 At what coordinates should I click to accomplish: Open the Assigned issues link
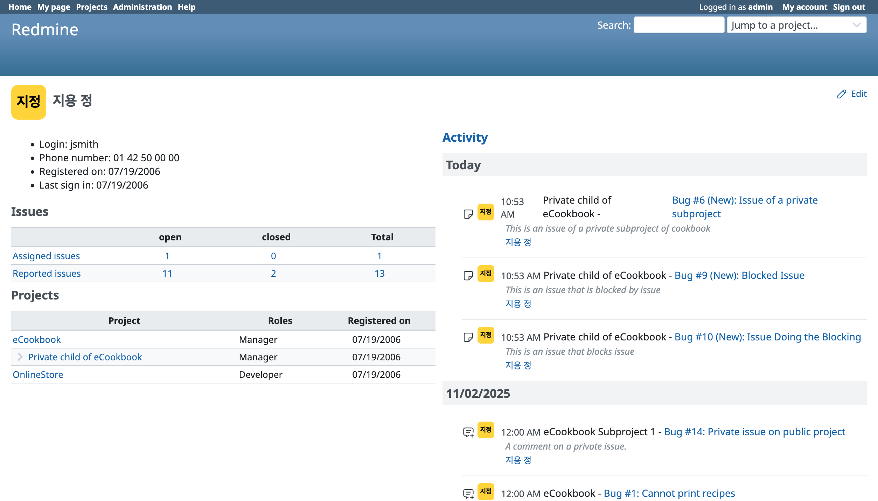click(x=46, y=256)
